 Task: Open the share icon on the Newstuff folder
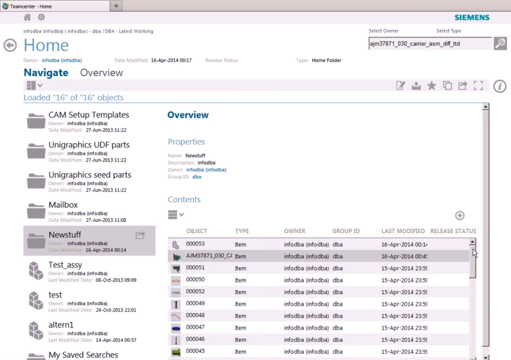point(140,235)
